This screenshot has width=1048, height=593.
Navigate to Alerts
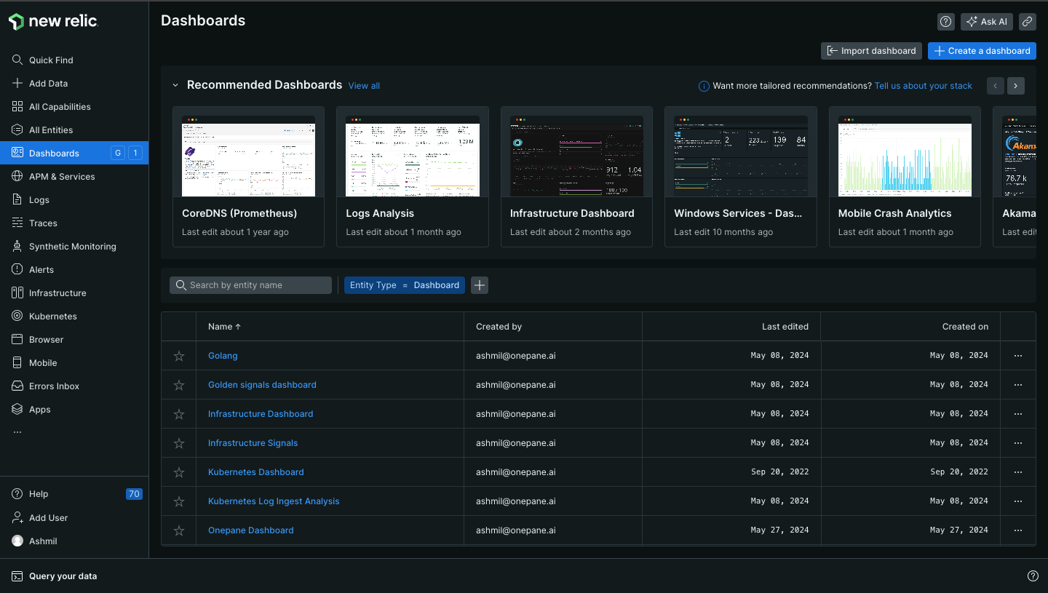click(74, 270)
